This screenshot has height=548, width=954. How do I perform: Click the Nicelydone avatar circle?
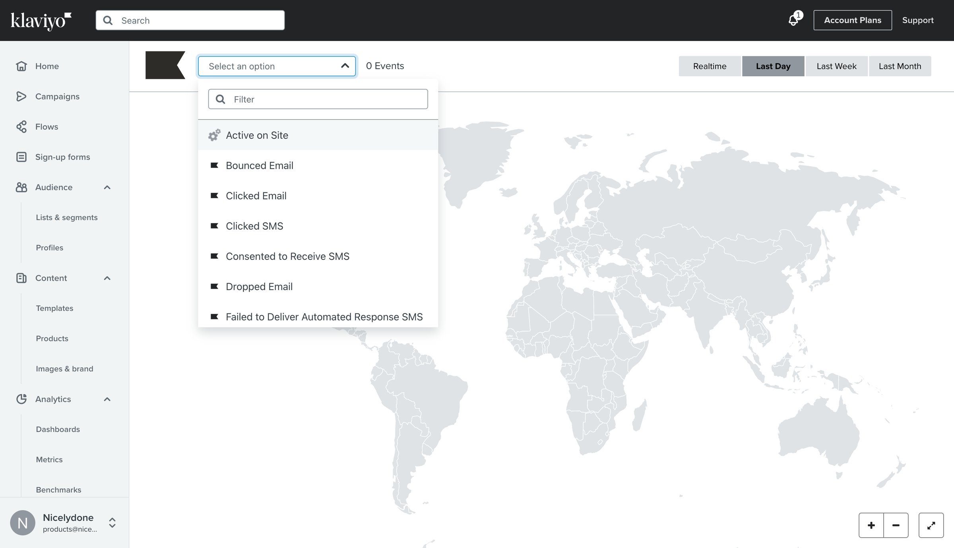[x=23, y=523]
